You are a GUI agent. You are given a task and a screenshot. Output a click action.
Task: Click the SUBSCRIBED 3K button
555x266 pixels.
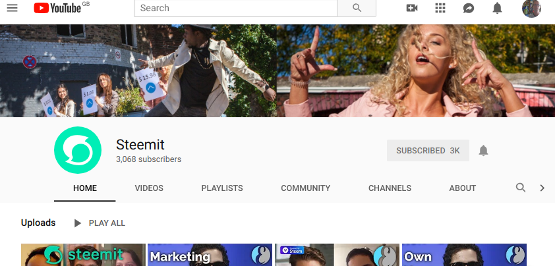tap(428, 151)
